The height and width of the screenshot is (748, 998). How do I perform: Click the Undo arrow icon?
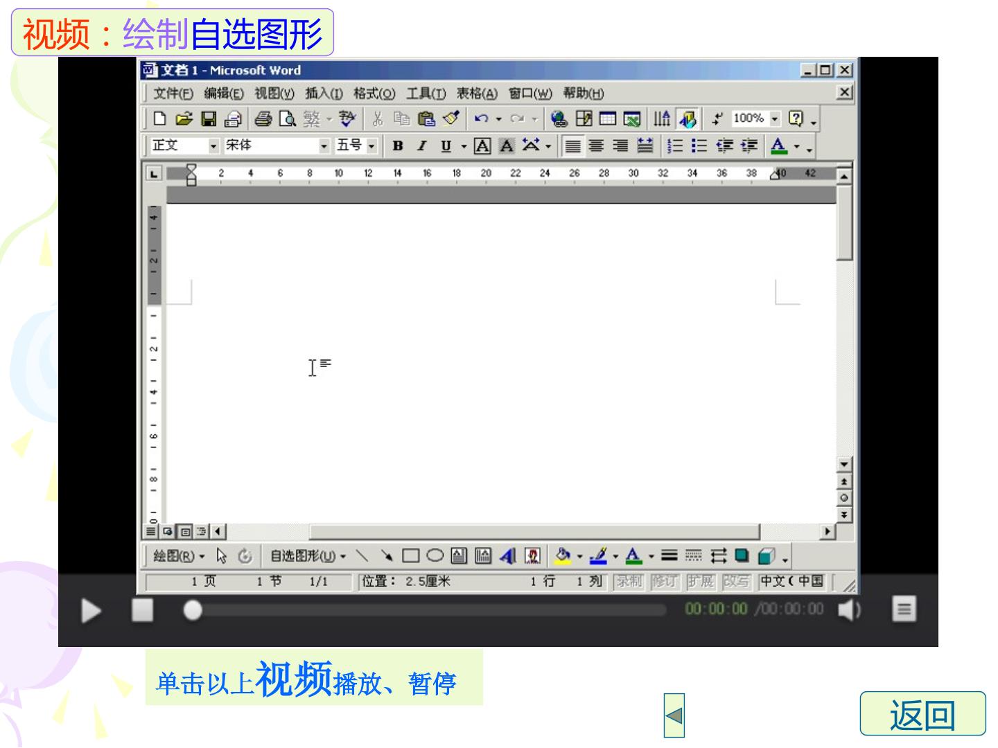[482, 119]
